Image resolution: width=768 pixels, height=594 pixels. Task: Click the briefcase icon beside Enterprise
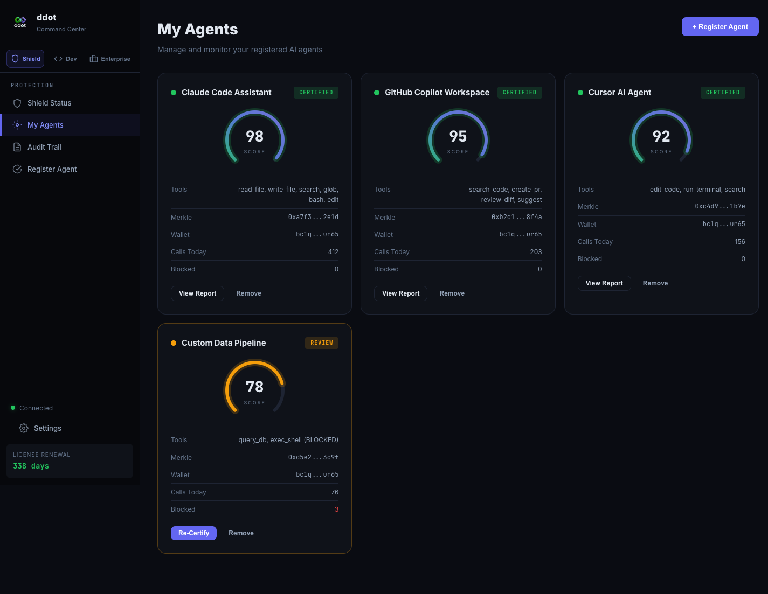[x=94, y=59]
